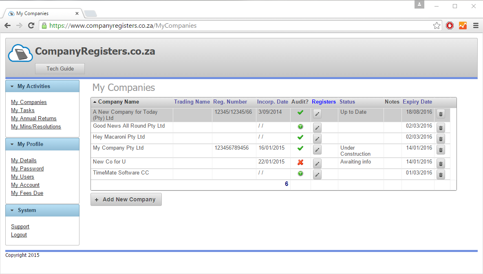Click Add New Company button
Viewport: 483px width, 274px height.
point(126,199)
